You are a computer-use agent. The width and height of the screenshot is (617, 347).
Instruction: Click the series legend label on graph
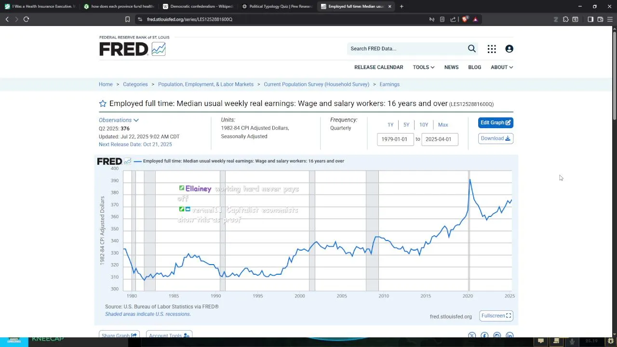pyautogui.click(x=243, y=161)
